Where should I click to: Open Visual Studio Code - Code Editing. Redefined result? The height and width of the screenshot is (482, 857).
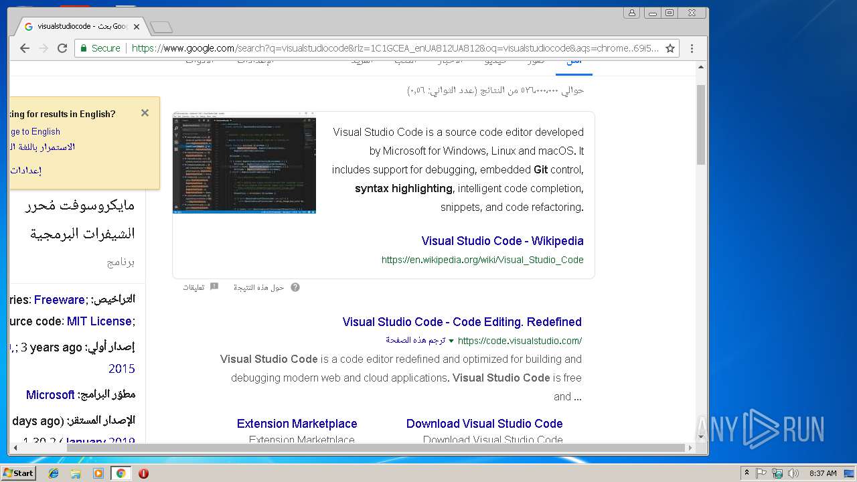click(462, 322)
